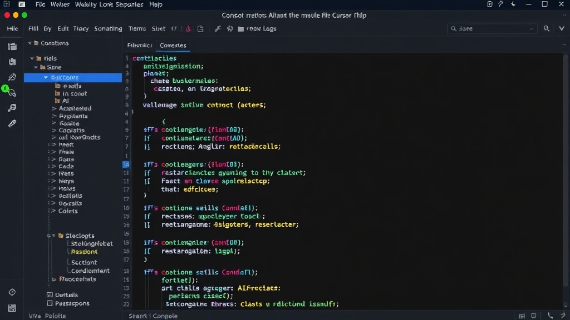Open the Tiems menu
This screenshot has height=320, width=570.
tap(137, 29)
